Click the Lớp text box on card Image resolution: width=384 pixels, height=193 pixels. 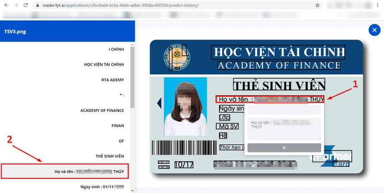tap(225, 117)
